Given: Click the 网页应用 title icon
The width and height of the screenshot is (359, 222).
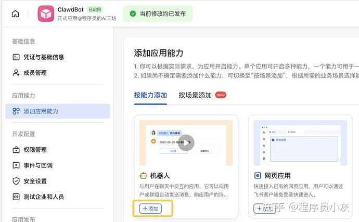Looking at the screenshot, I should 258,176.
